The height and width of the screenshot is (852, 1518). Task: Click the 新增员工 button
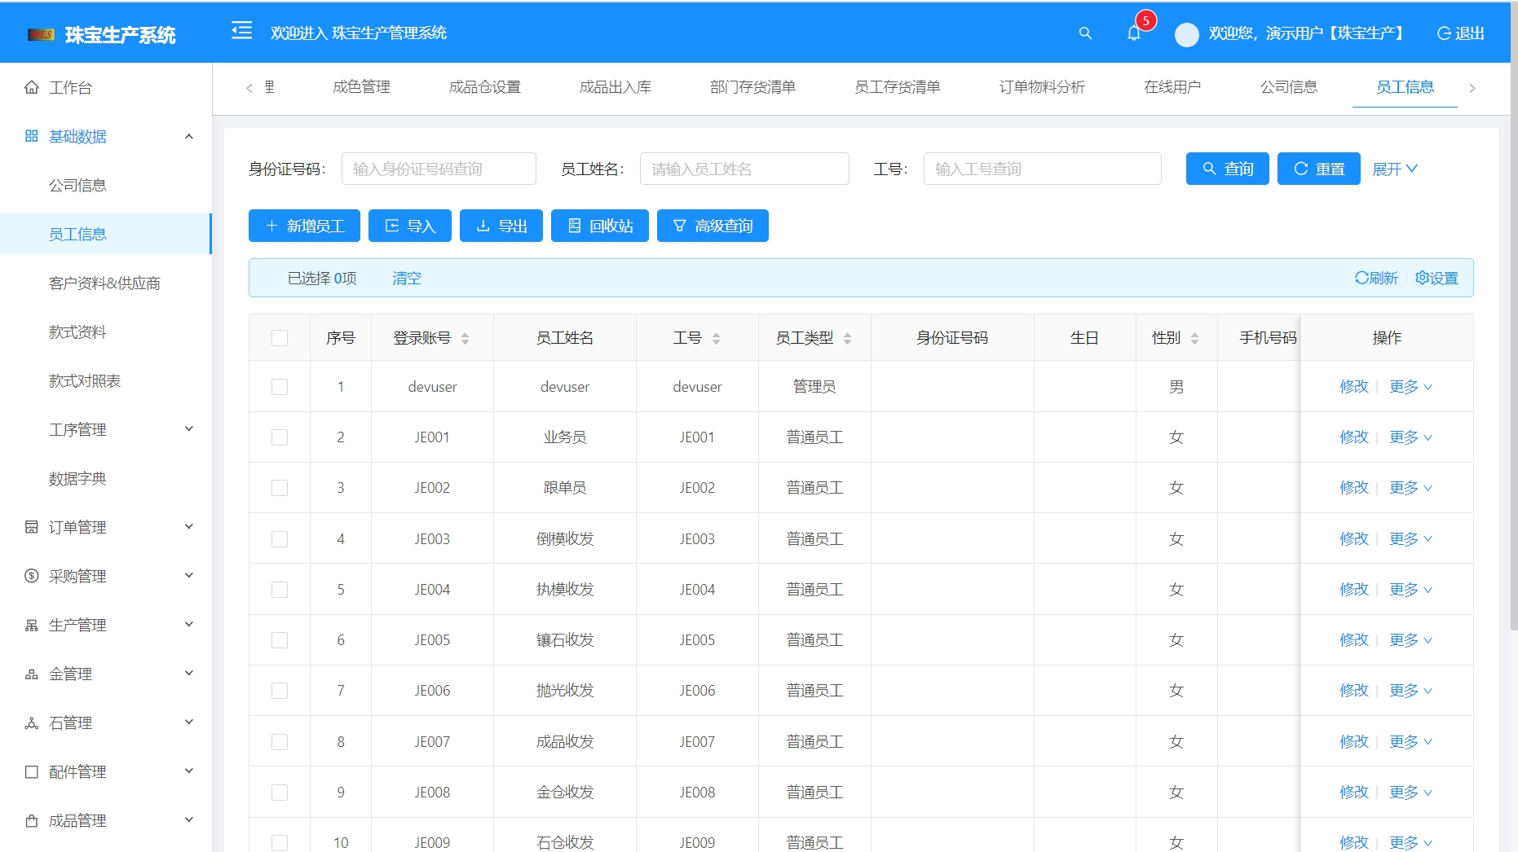tap(304, 226)
